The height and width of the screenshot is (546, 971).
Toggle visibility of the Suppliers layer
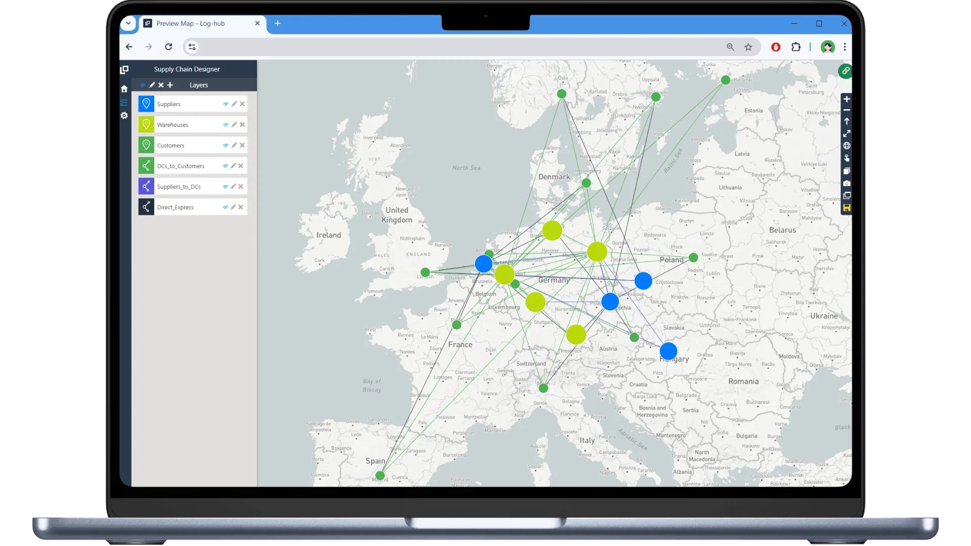click(226, 104)
